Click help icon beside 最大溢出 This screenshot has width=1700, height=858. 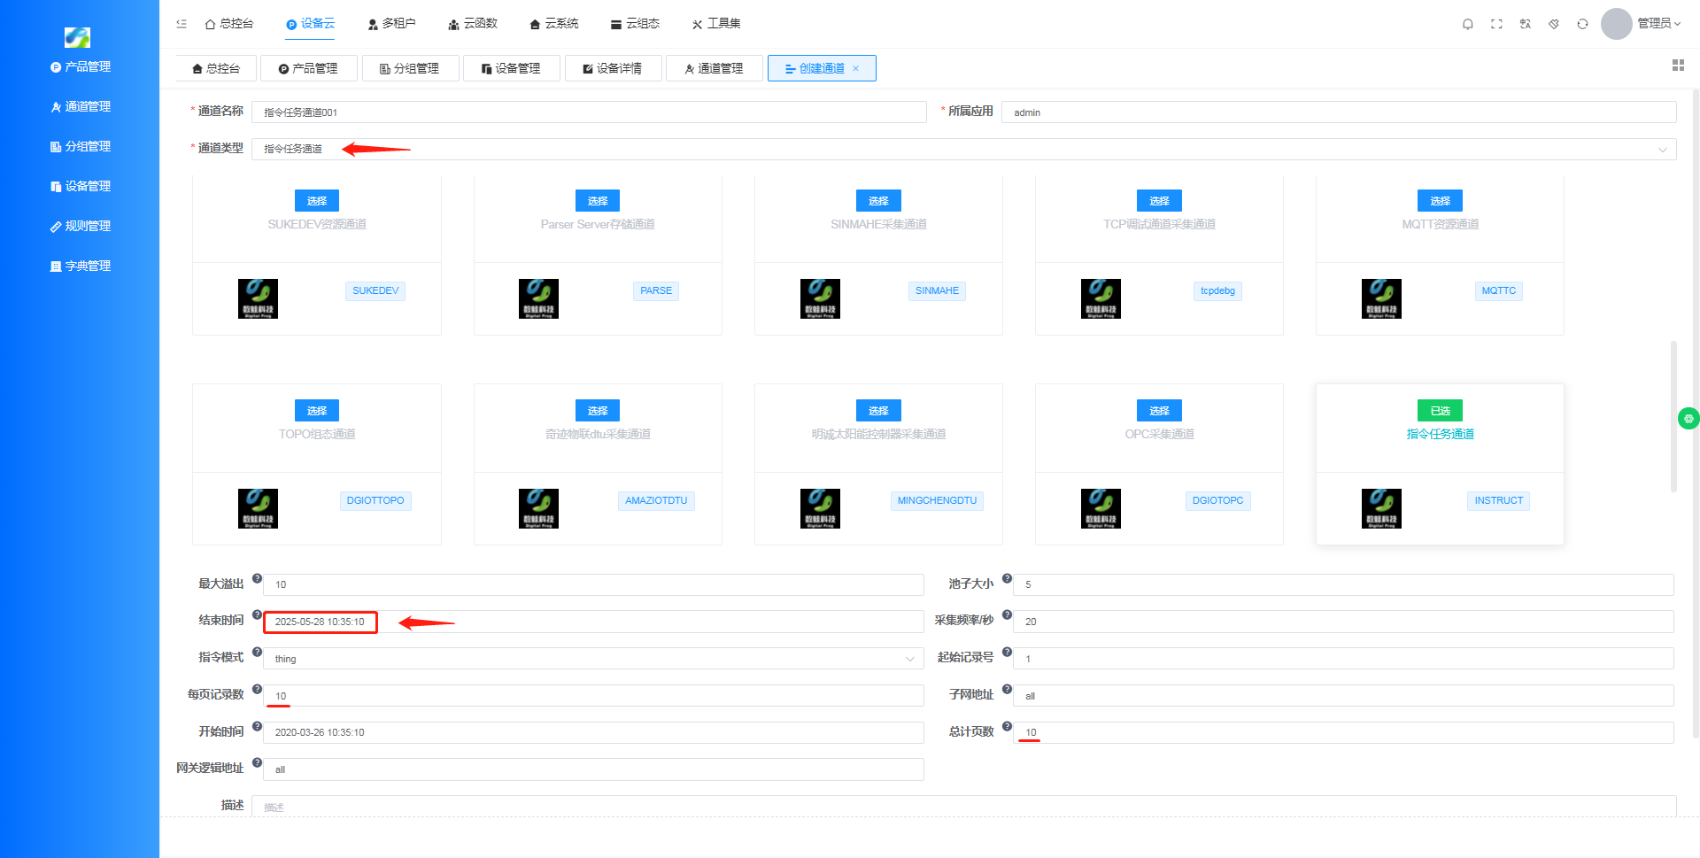tap(257, 578)
